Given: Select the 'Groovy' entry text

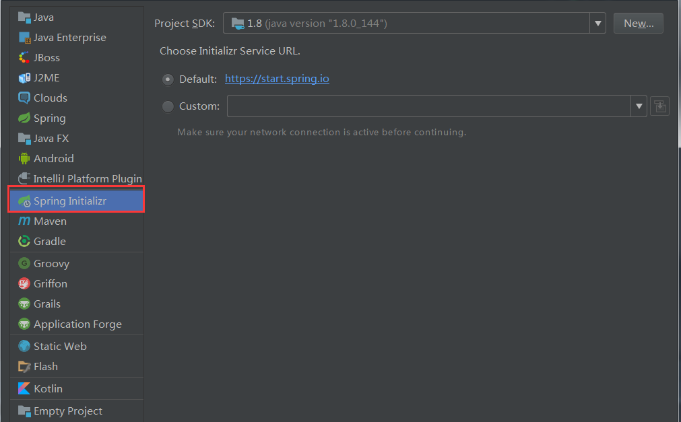Looking at the screenshot, I should pos(52,264).
